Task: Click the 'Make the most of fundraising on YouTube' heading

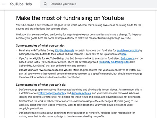Action: click(70, 18)
